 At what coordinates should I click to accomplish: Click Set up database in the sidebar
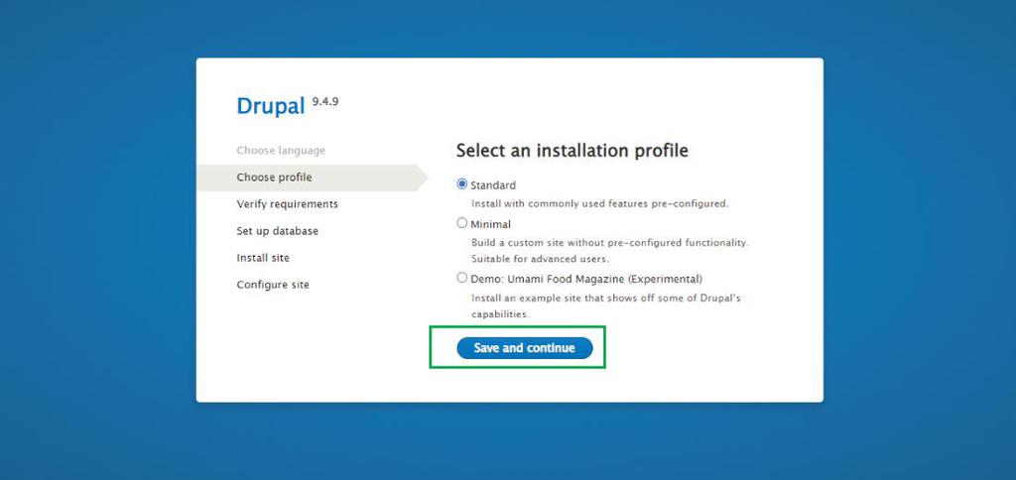click(x=277, y=231)
